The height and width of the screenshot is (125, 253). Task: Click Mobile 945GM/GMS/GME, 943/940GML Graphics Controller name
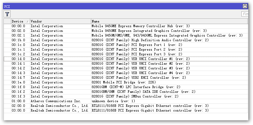click(x=167, y=35)
